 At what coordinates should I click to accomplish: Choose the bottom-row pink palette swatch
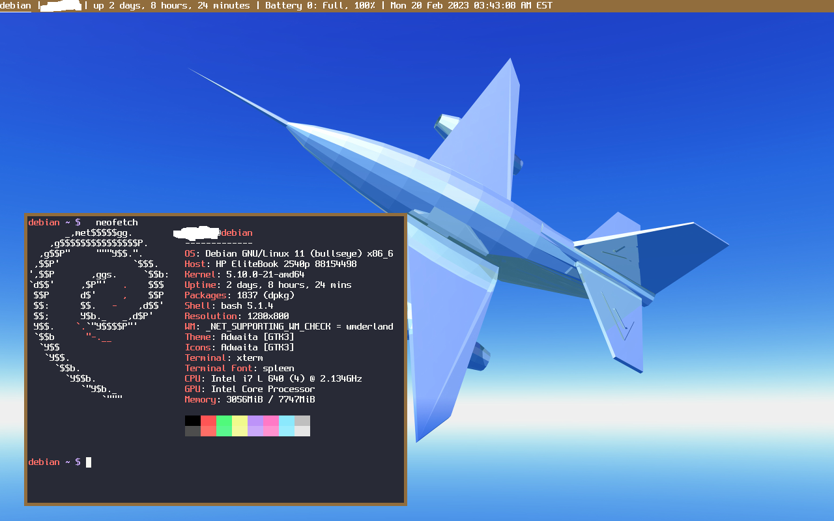pyautogui.click(x=271, y=431)
